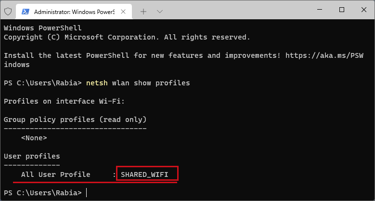The height and width of the screenshot is (201, 375).
Task: Open the https://aka.ms/PSWindows link
Action: [324, 55]
